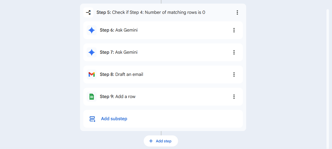Click the Add substep rows icon
Image resolution: width=332 pixels, height=149 pixels.
[x=92, y=119]
